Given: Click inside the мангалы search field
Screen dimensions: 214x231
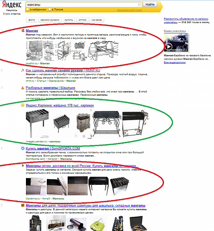Looking at the screenshot, I should coord(82,5).
